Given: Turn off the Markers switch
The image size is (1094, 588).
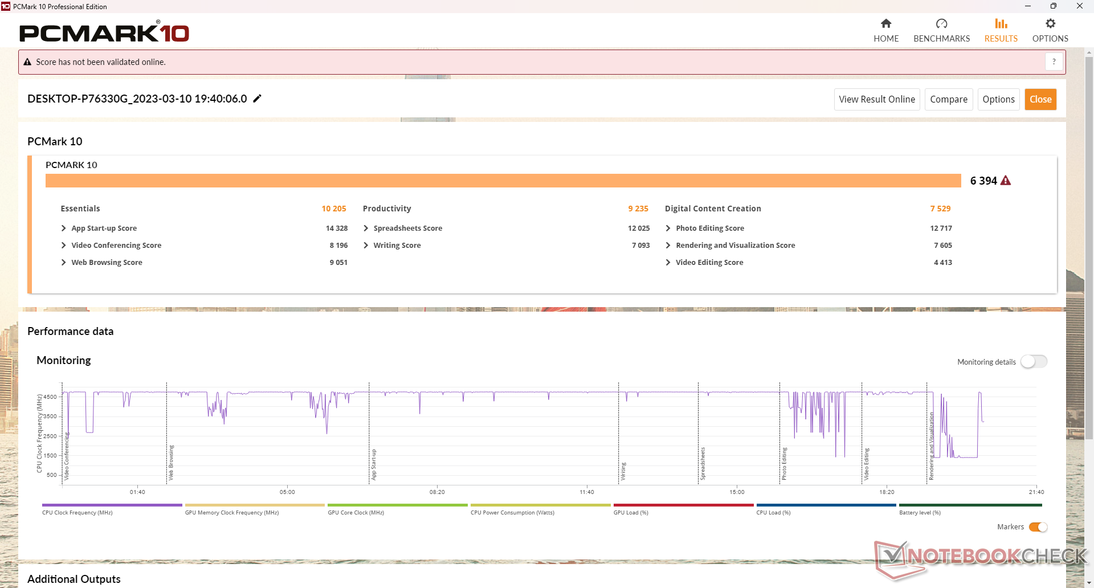Looking at the screenshot, I should pyautogui.click(x=1038, y=527).
